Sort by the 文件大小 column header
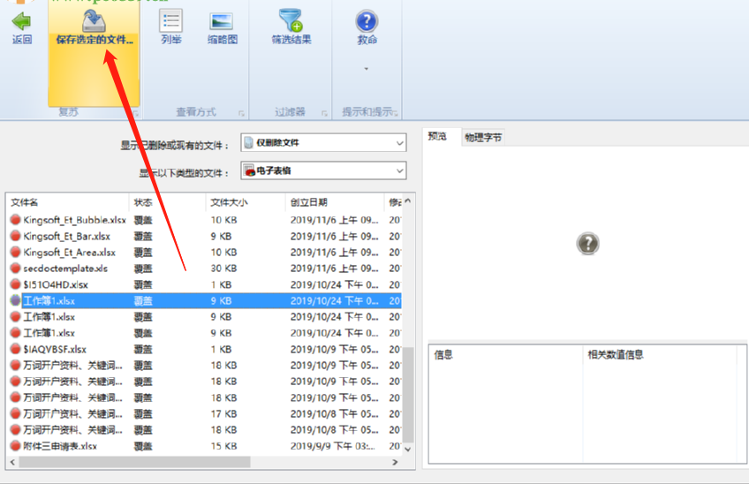 [x=229, y=202]
